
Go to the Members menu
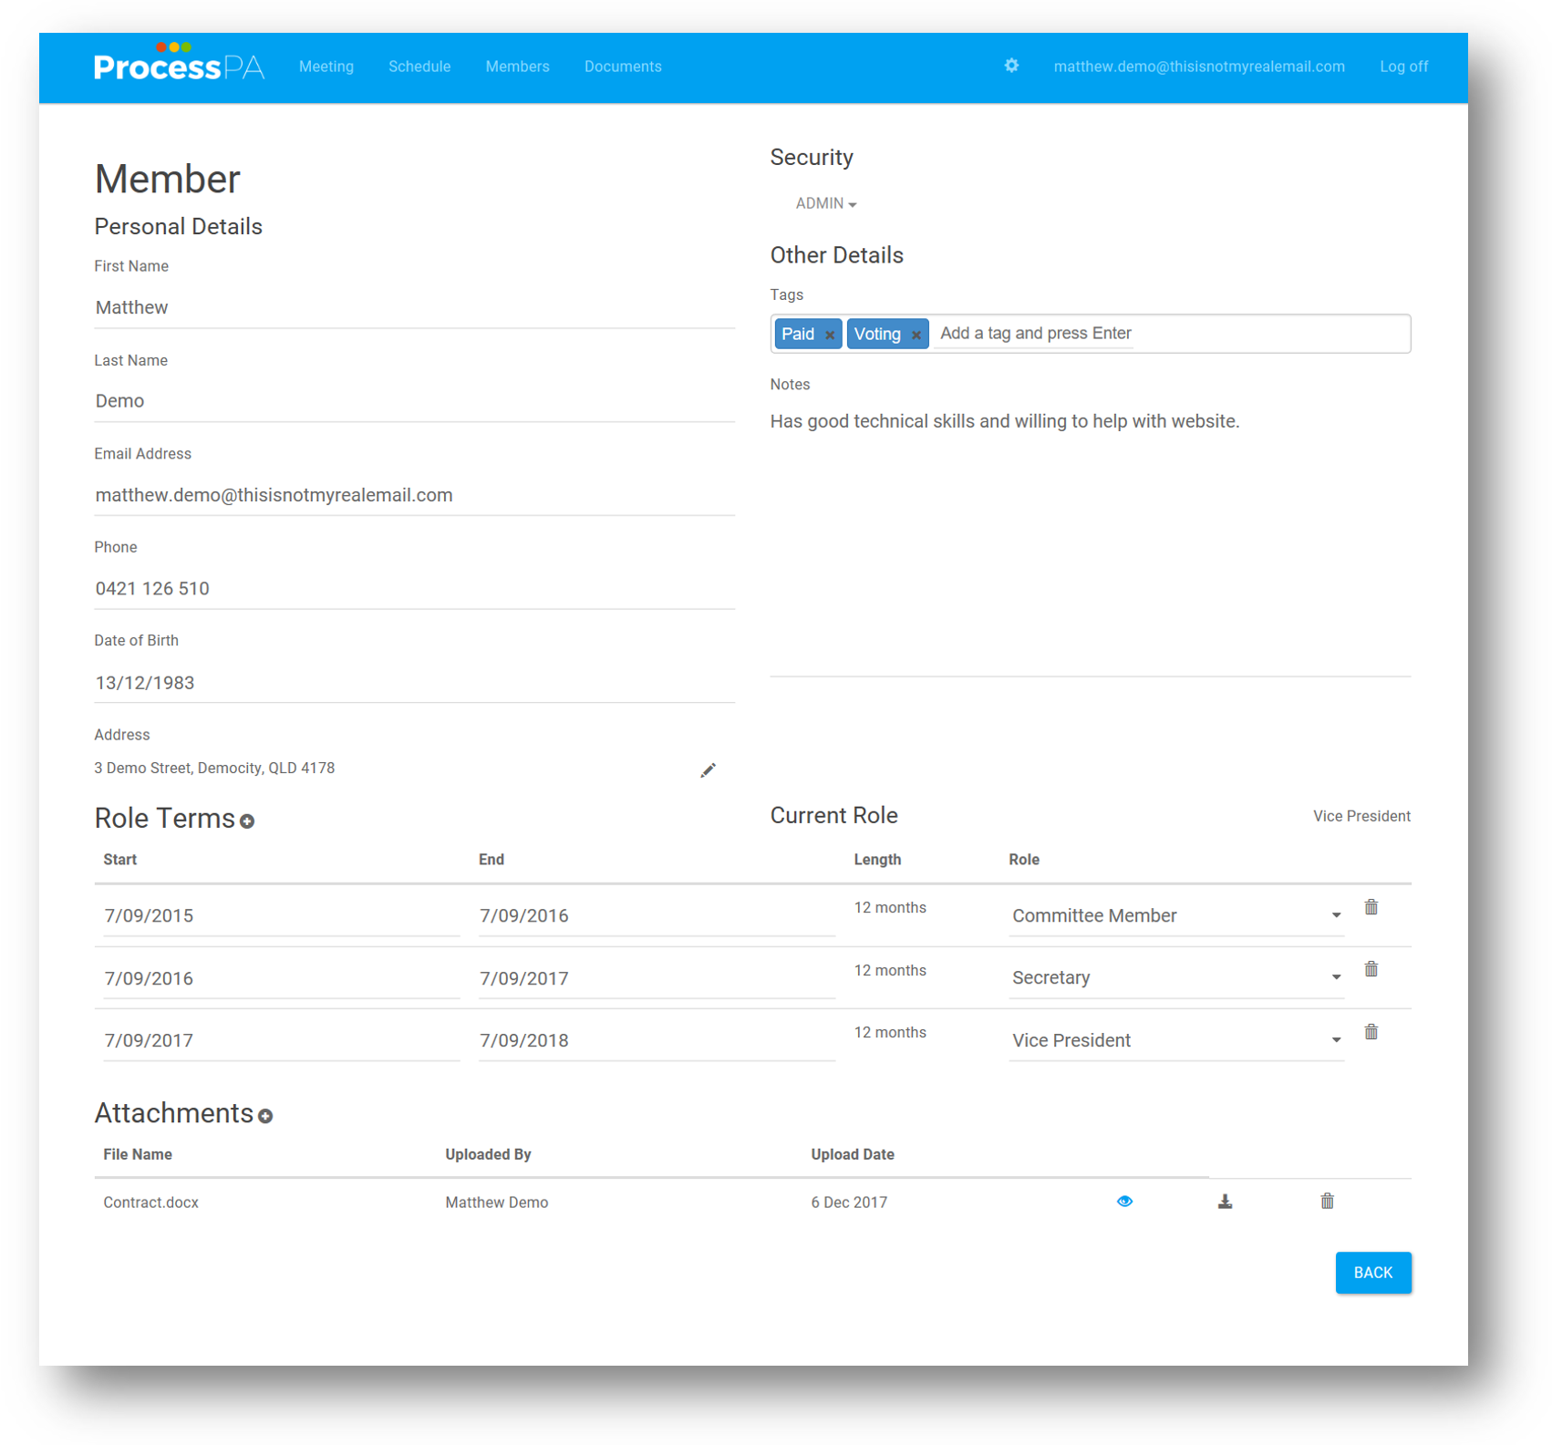(x=517, y=67)
